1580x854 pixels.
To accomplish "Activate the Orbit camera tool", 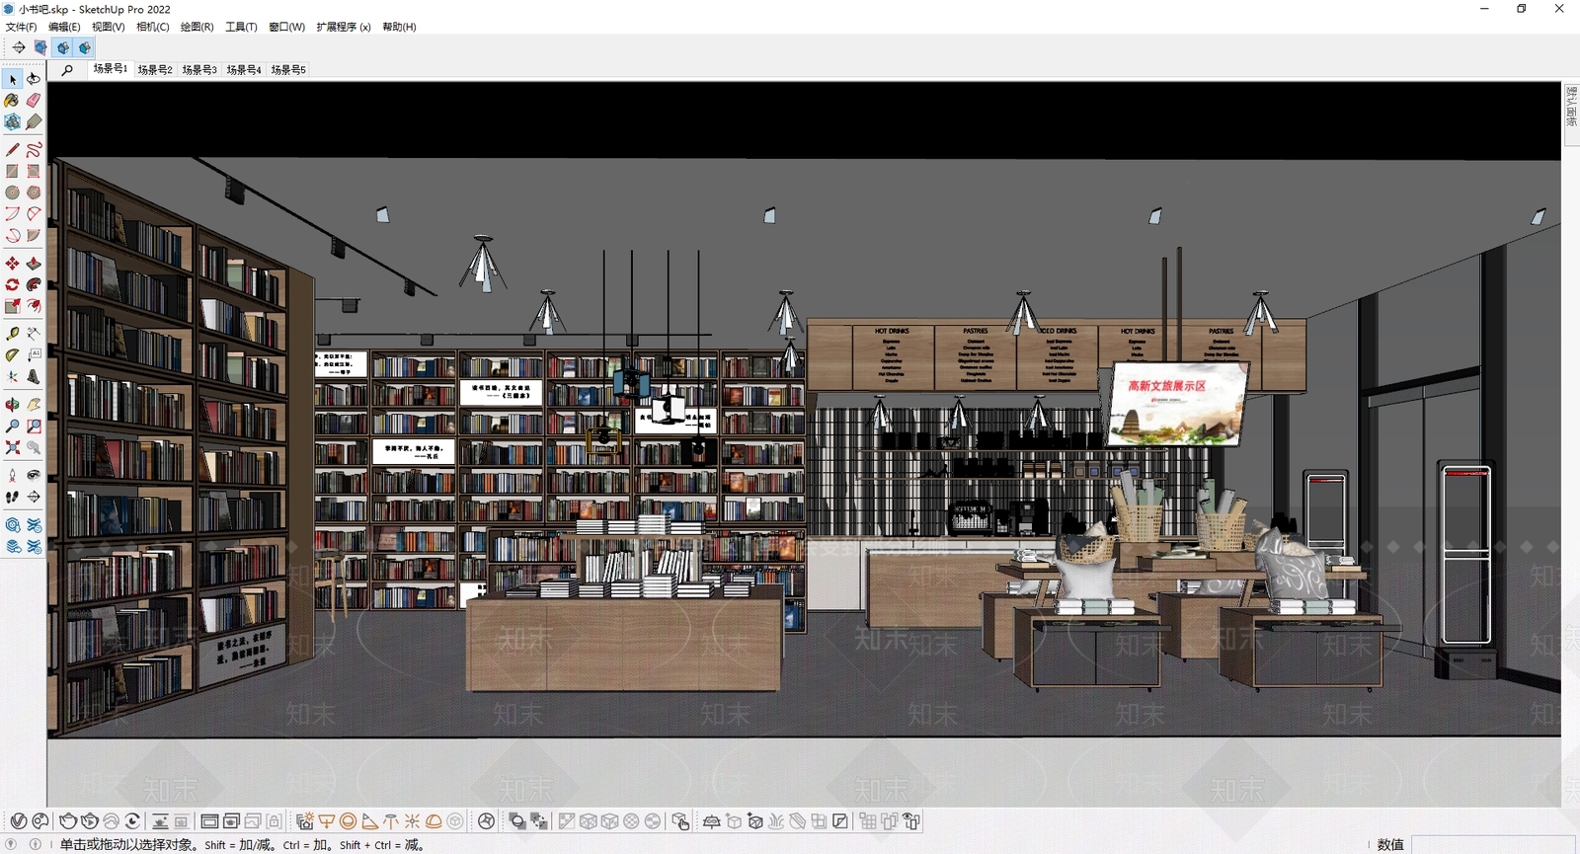I will coord(12,405).
